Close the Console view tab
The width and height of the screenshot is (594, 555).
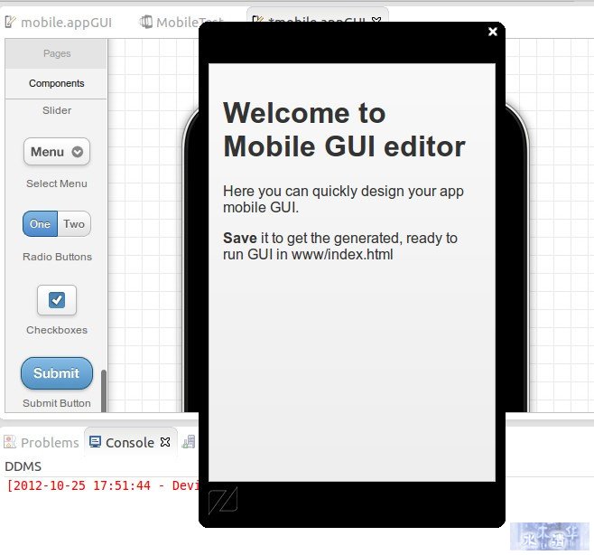point(165,442)
